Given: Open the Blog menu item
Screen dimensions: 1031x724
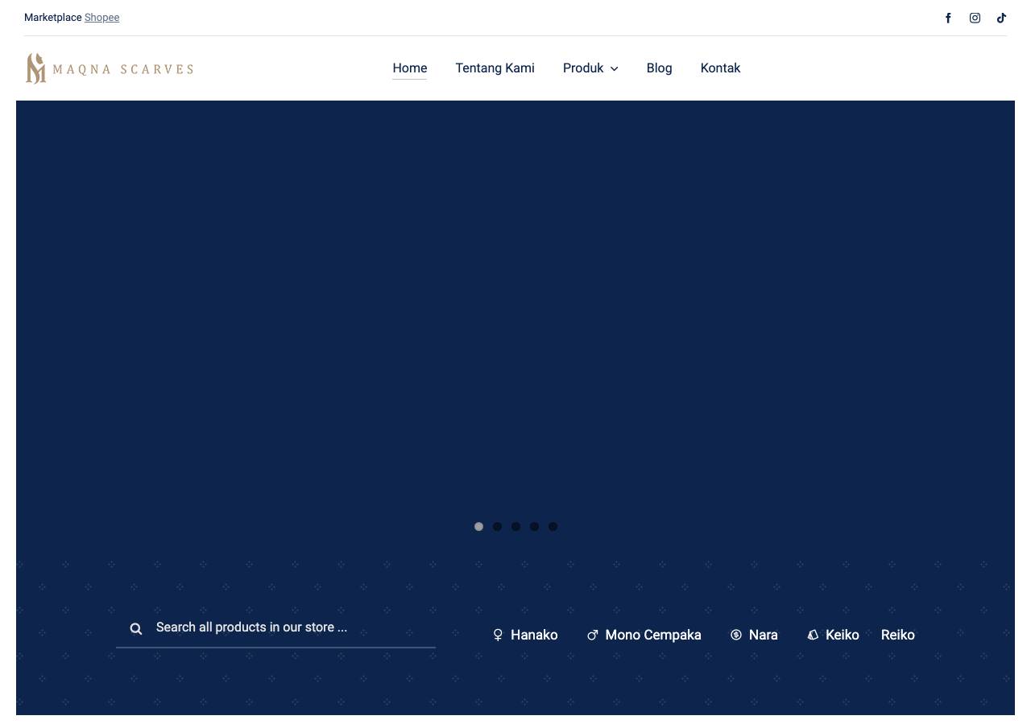Looking at the screenshot, I should tap(659, 68).
